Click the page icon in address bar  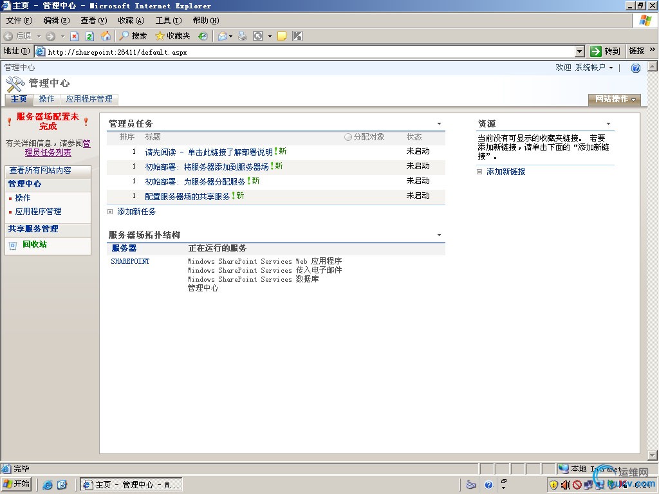tap(41, 51)
